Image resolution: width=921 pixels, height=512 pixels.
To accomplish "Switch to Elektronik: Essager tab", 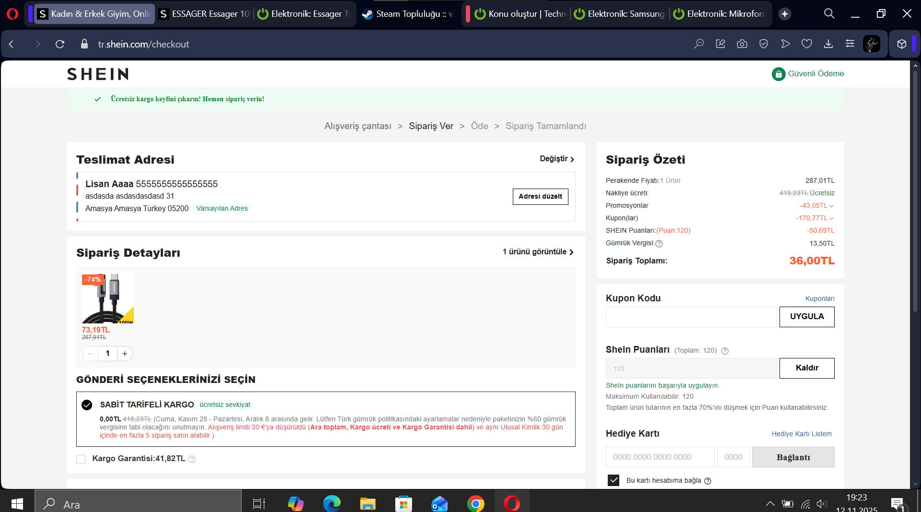I will [x=304, y=14].
